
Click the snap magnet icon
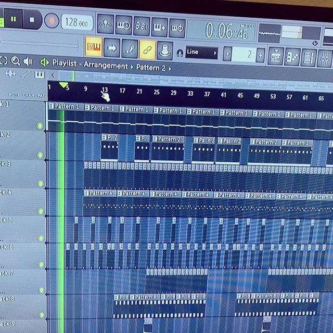pyautogui.click(x=180, y=53)
